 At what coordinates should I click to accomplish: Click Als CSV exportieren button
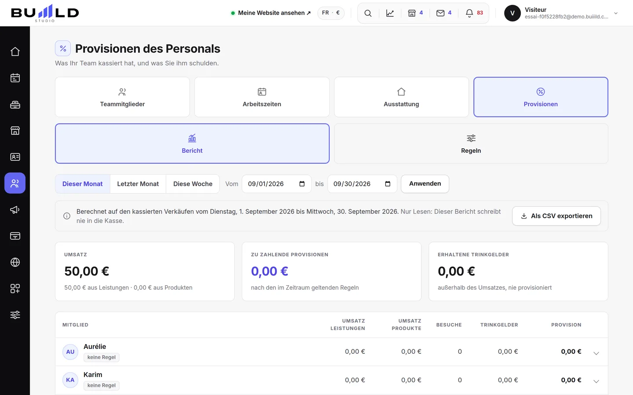[557, 216]
